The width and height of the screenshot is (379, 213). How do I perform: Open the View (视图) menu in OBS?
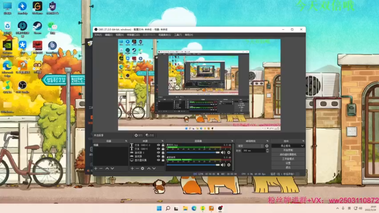(x=119, y=35)
